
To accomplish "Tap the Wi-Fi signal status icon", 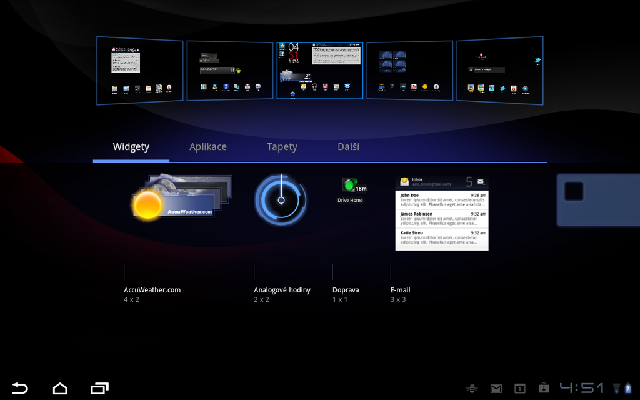I will pyautogui.click(x=616, y=389).
